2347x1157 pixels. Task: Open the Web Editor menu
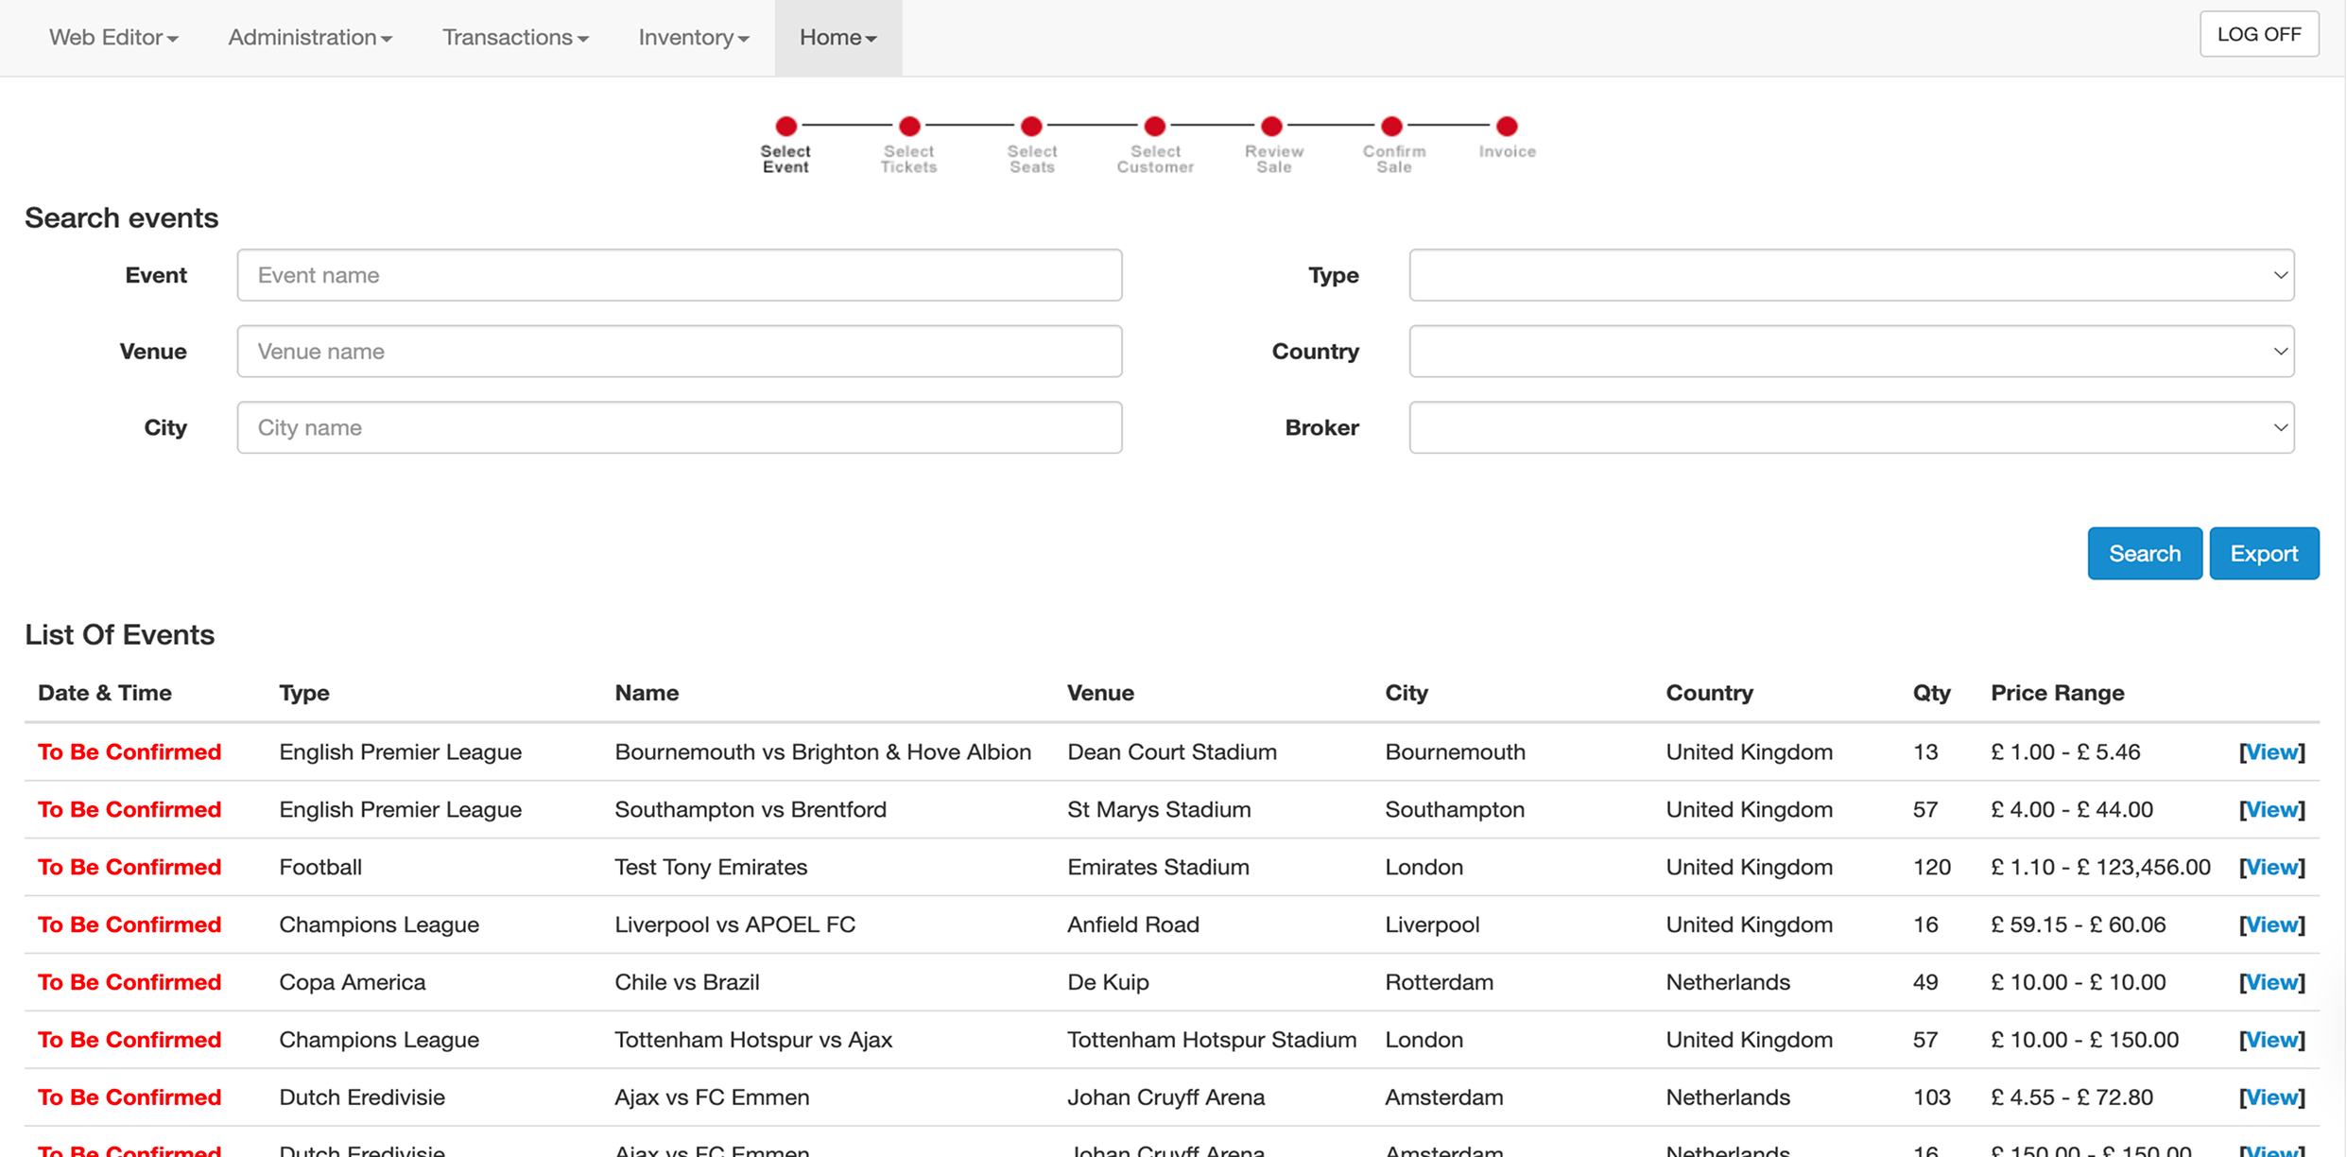coord(113,37)
